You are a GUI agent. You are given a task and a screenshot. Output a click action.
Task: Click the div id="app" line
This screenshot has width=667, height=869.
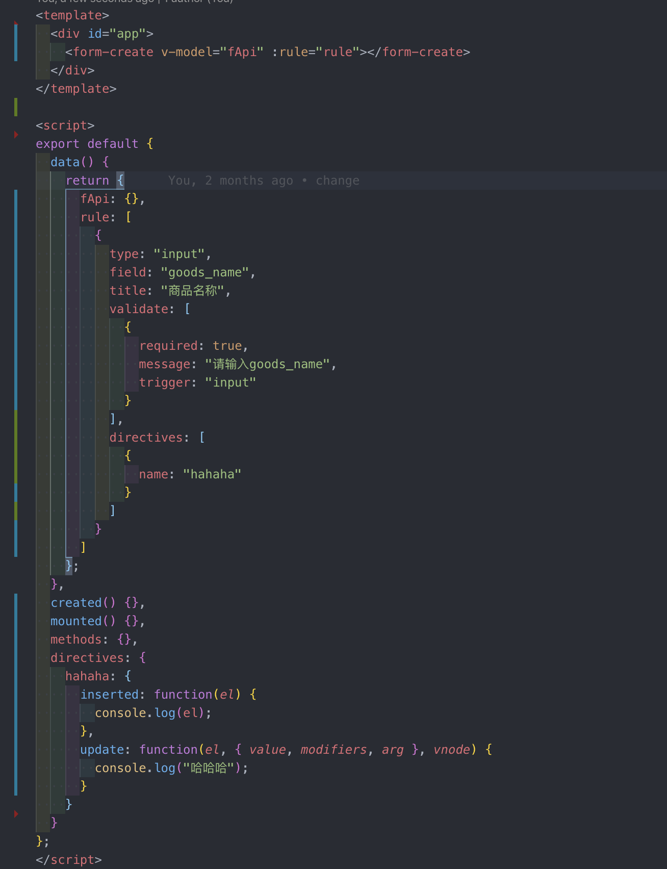pos(102,34)
